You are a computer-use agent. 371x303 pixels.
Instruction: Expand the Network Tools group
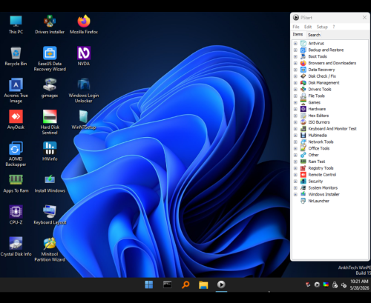pos(295,142)
